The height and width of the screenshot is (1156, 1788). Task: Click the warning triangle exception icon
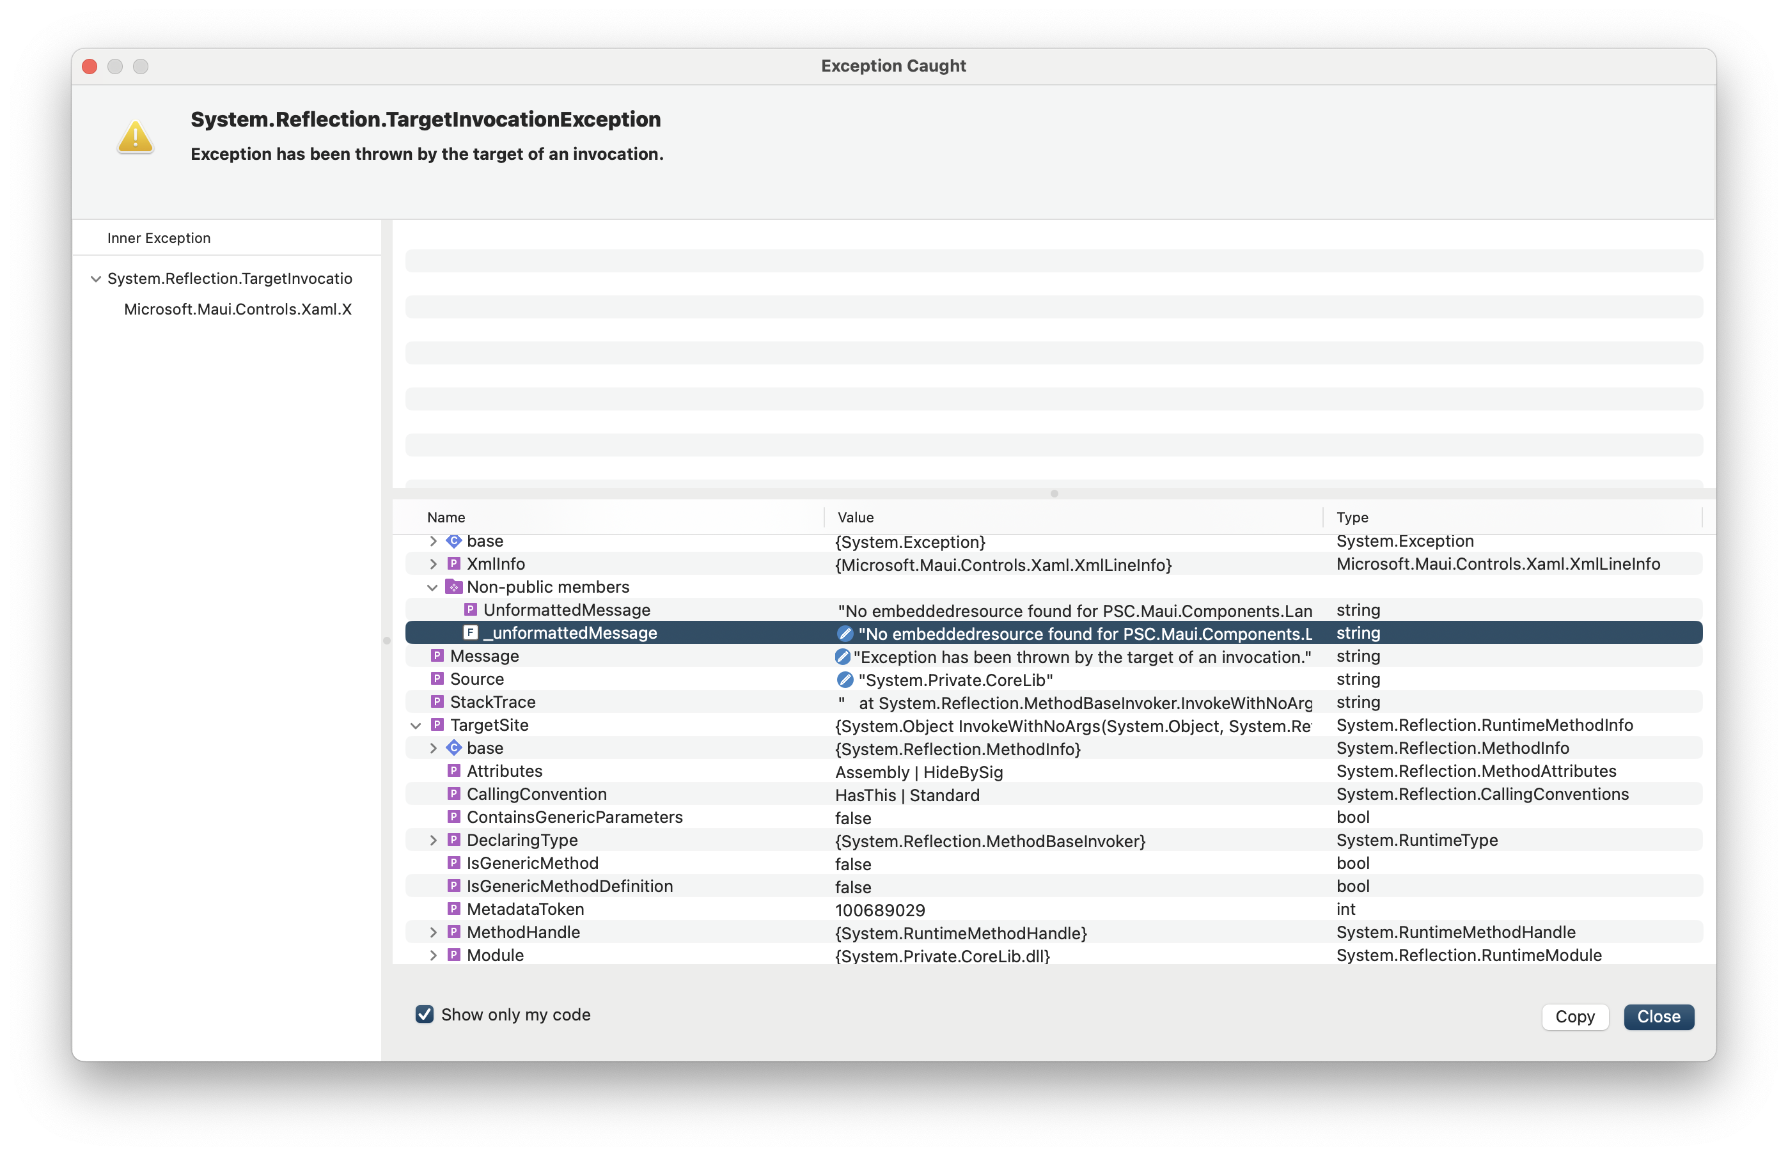pos(135,137)
